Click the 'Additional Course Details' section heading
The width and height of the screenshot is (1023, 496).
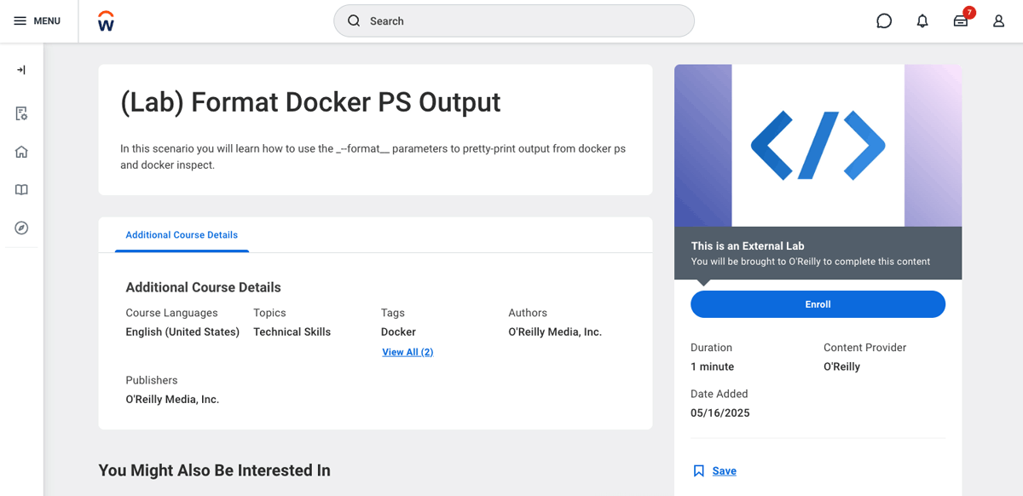pyautogui.click(x=203, y=287)
